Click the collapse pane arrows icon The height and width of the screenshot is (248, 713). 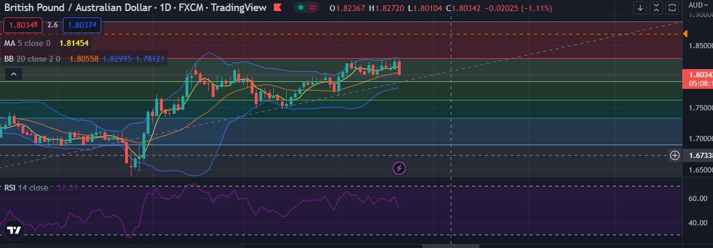pos(657,8)
